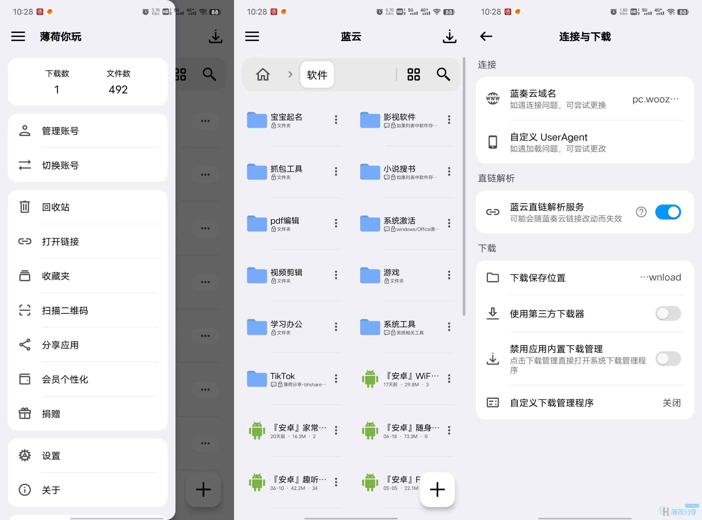Open 收藏夹 menu entry
Viewport: 702px width, 520px height.
(88, 276)
